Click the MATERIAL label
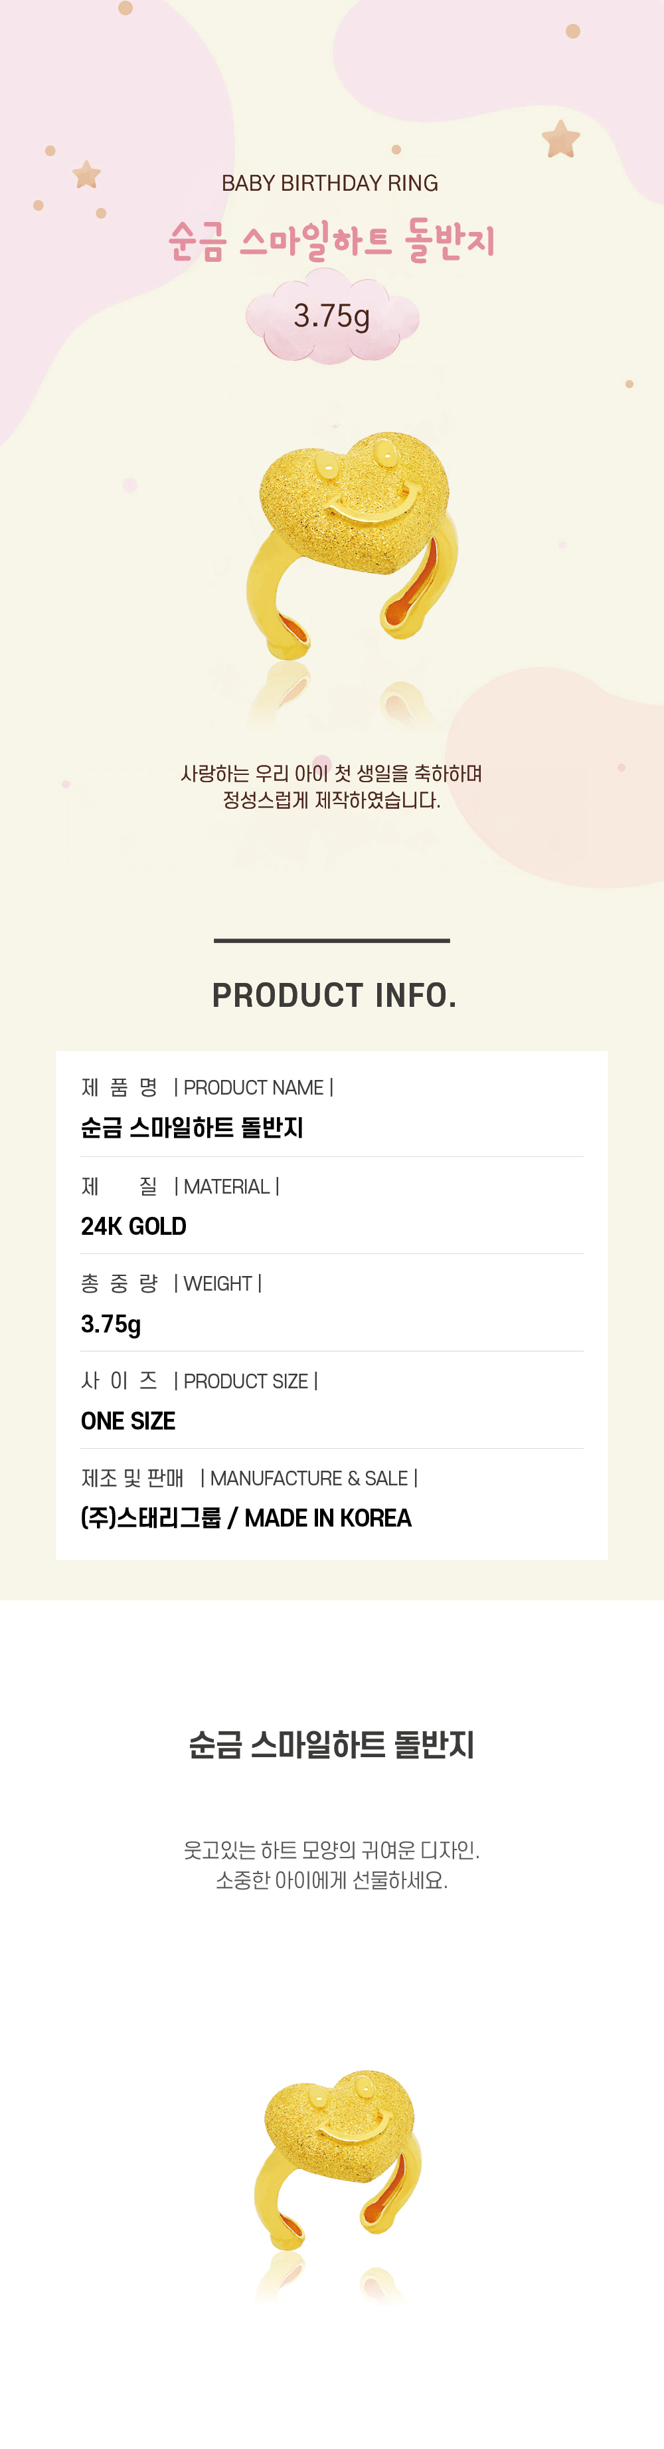664x2449 pixels. (226, 1186)
